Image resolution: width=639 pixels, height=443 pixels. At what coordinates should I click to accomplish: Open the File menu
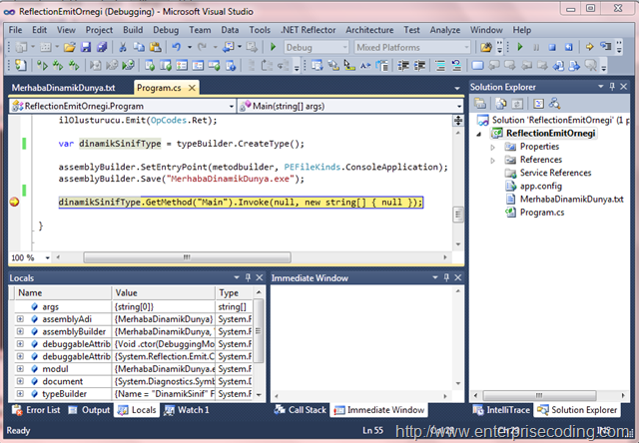pyautogui.click(x=16, y=30)
